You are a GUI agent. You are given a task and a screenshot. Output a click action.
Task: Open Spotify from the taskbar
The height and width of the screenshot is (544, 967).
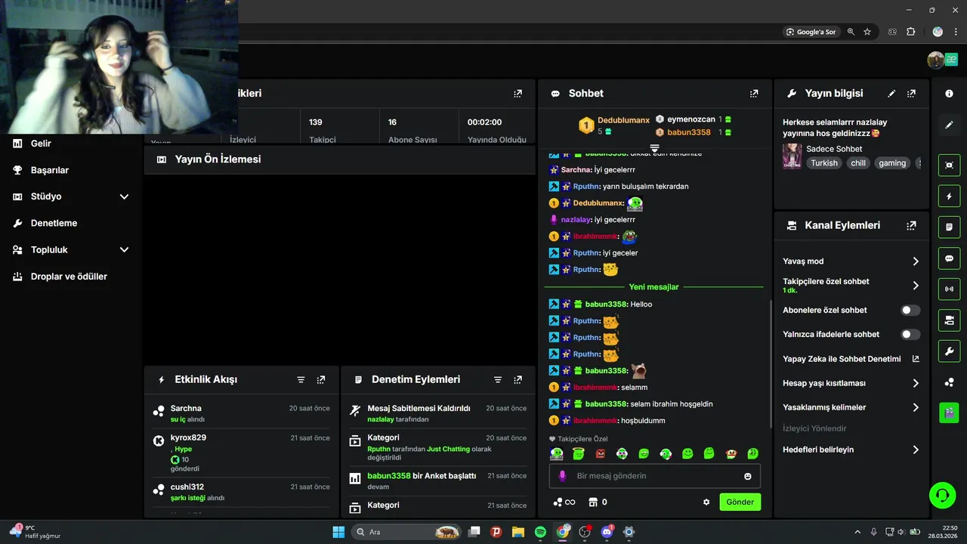540,532
